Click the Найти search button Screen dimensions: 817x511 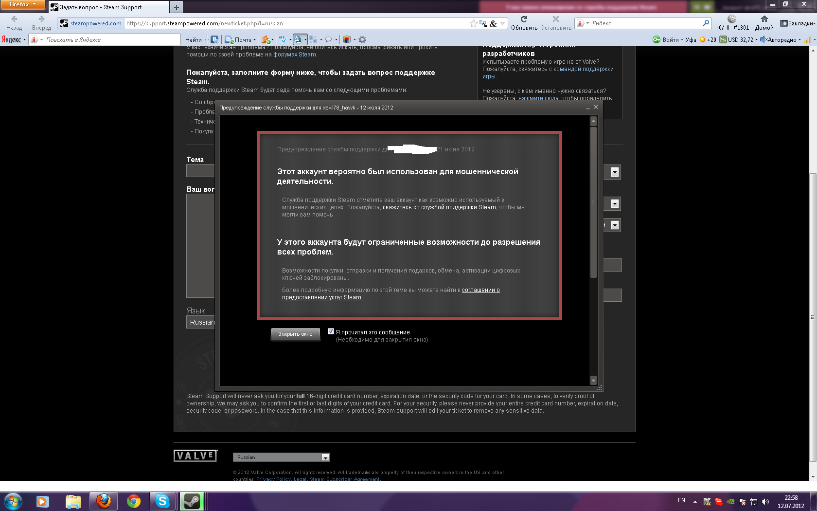[x=193, y=40]
